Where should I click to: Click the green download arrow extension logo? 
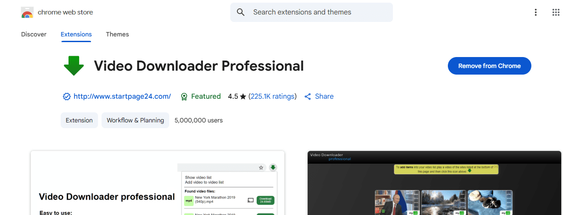[74, 66]
